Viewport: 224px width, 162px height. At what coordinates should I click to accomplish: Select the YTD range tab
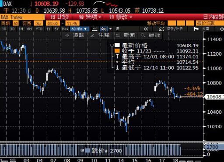point(39,29)
